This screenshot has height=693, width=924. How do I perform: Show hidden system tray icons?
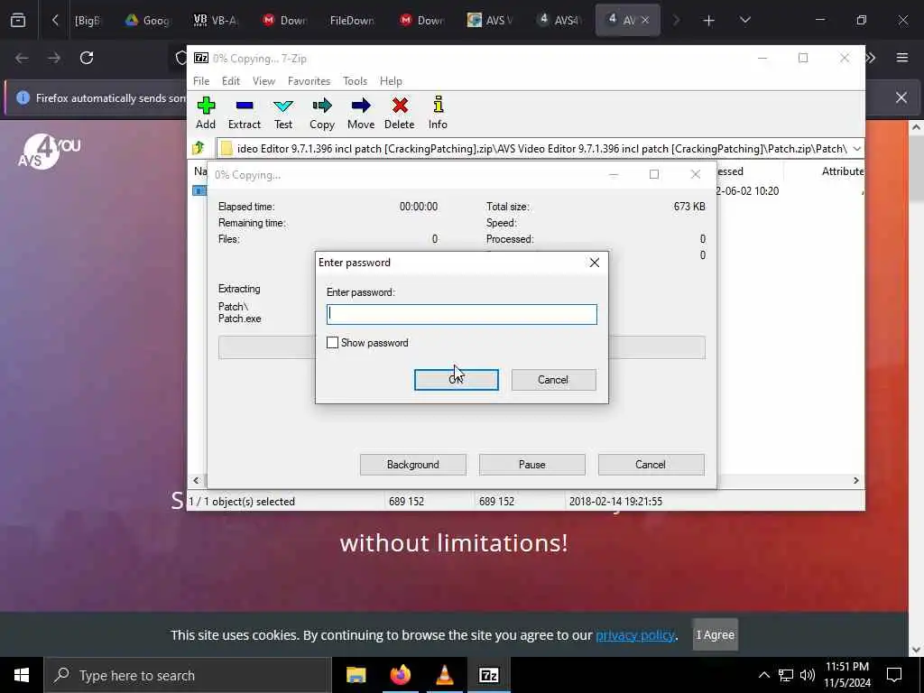[763, 675]
